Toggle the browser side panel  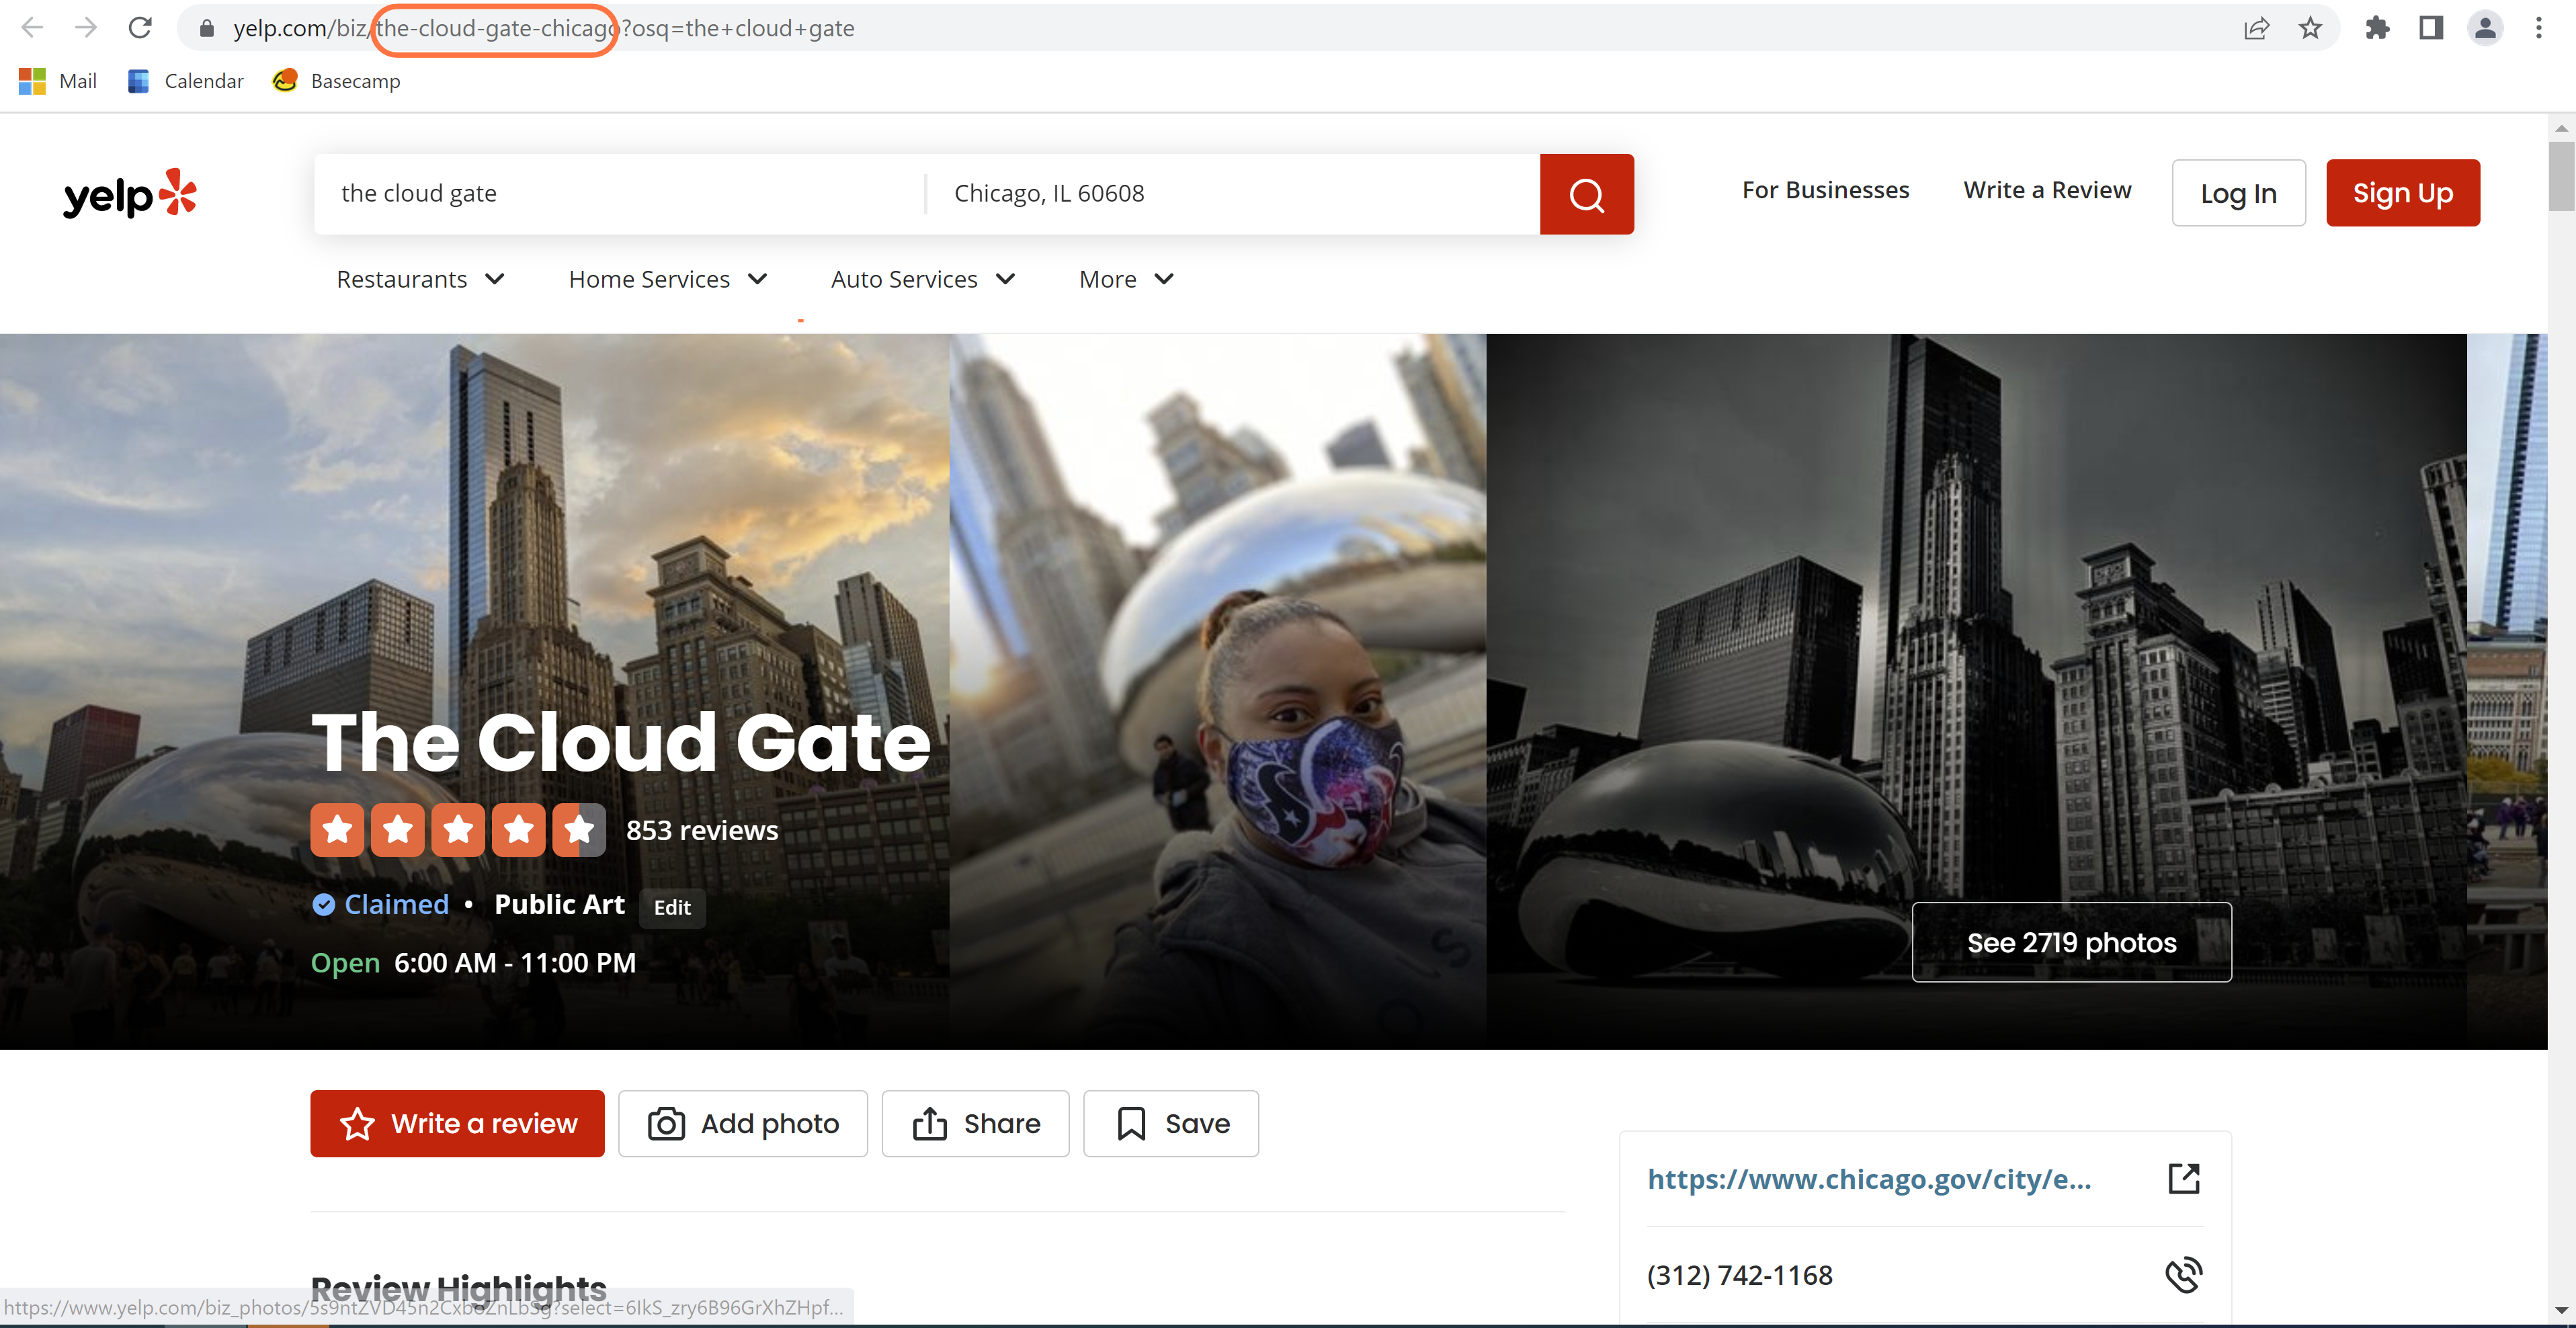coord(2431,28)
